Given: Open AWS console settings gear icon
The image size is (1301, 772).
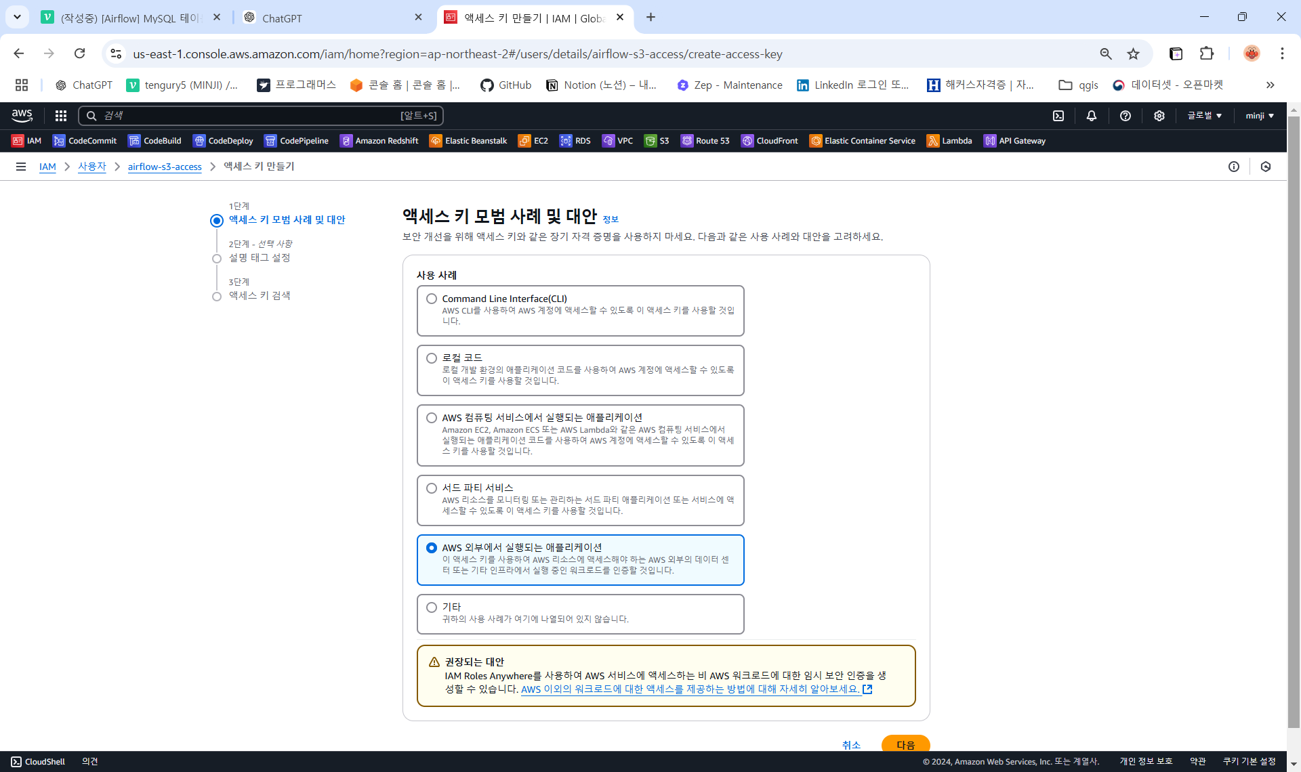Looking at the screenshot, I should coord(1159,116).
